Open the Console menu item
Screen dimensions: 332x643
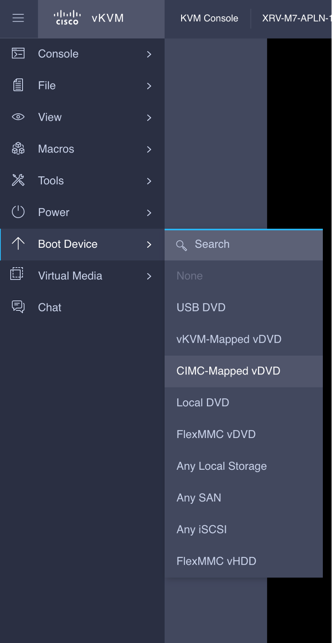82,54
